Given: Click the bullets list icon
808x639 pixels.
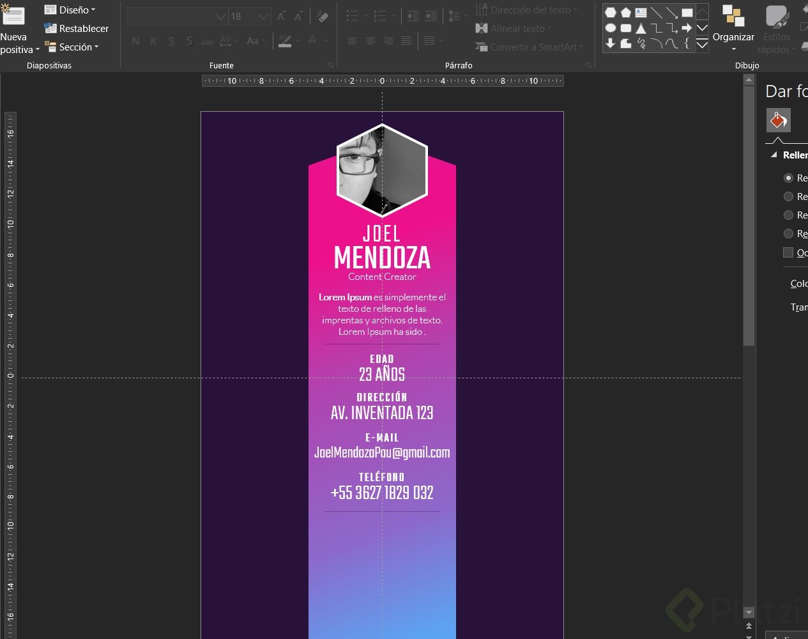Looking at the screenshot, I should coord(353,16).
